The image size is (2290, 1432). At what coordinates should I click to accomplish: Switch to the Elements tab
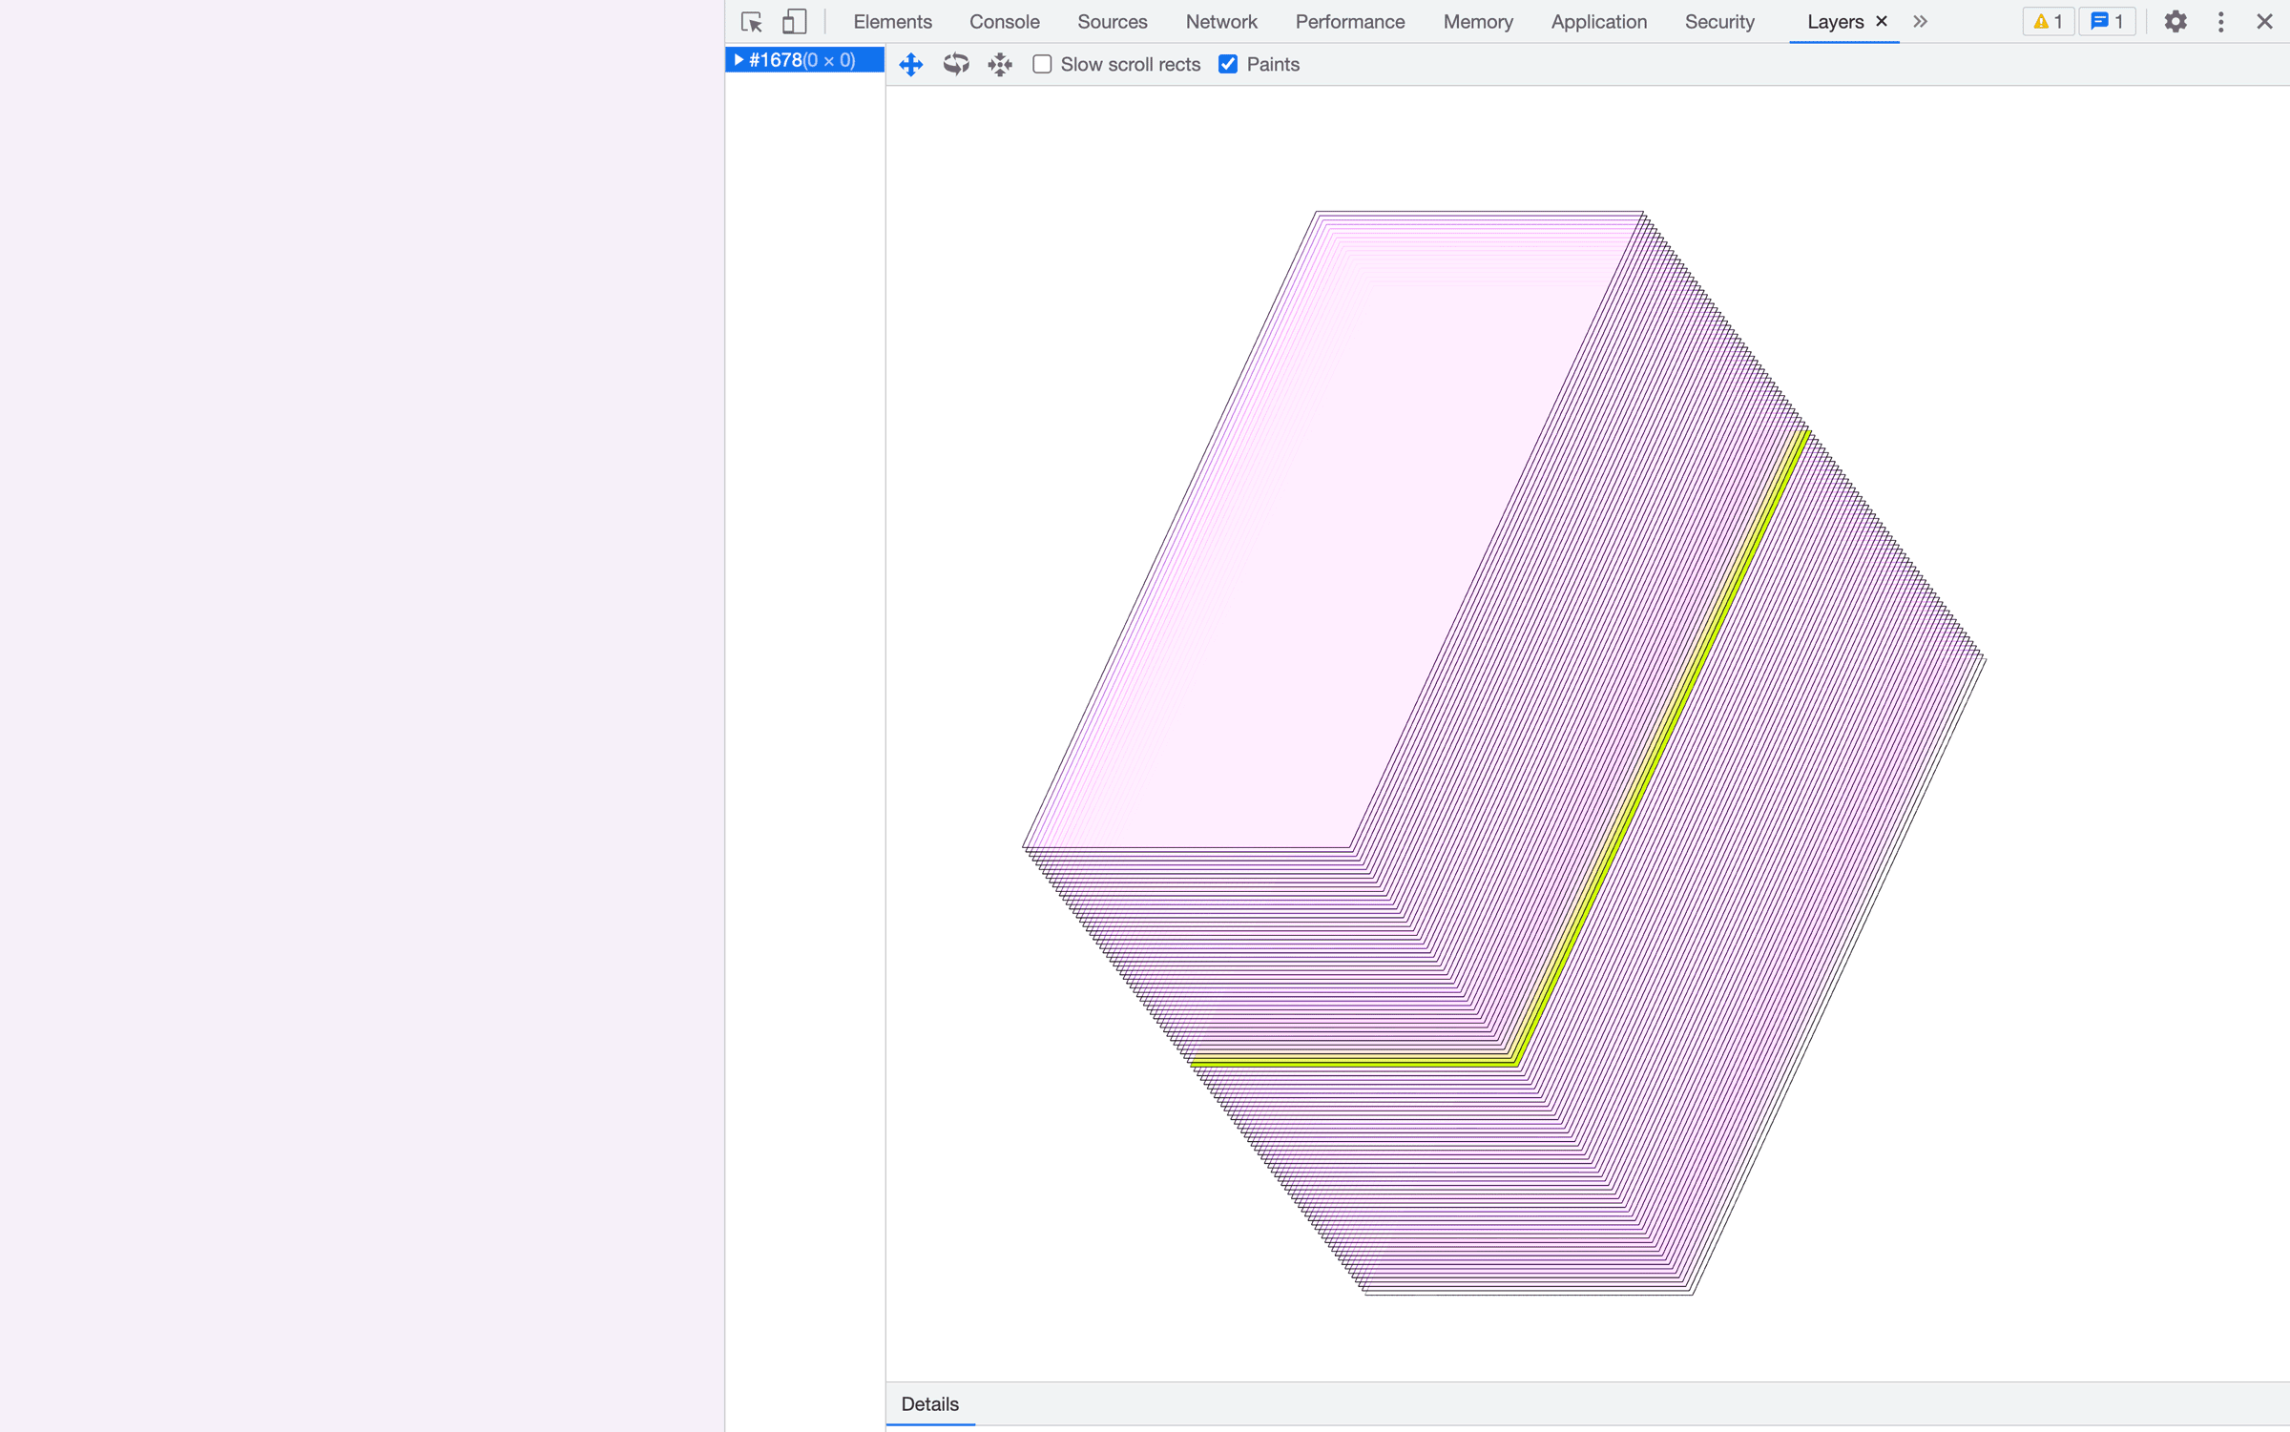click(x=892, y=22)
